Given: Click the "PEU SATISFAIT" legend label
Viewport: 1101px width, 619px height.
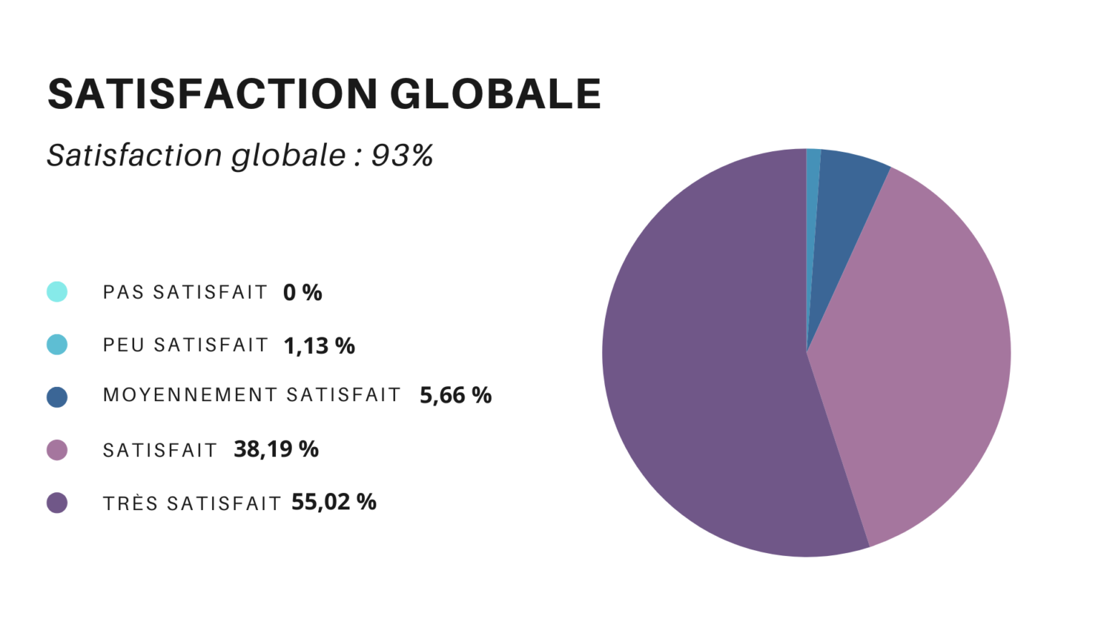Looking at the screenshot, I should click(185, 345).
